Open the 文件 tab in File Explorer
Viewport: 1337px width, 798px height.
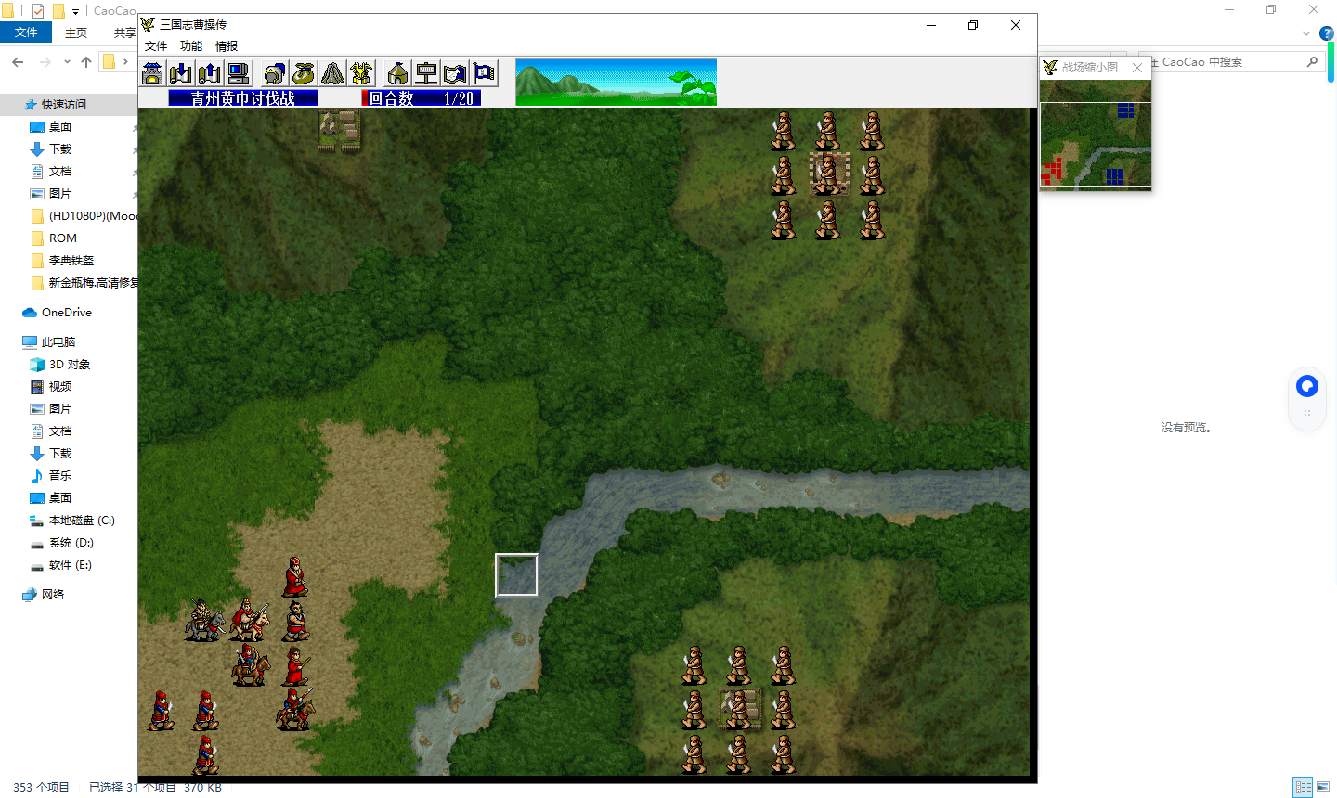click(26, 32)
